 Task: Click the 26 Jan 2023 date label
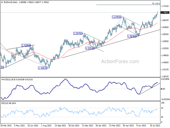pos(101,126)
